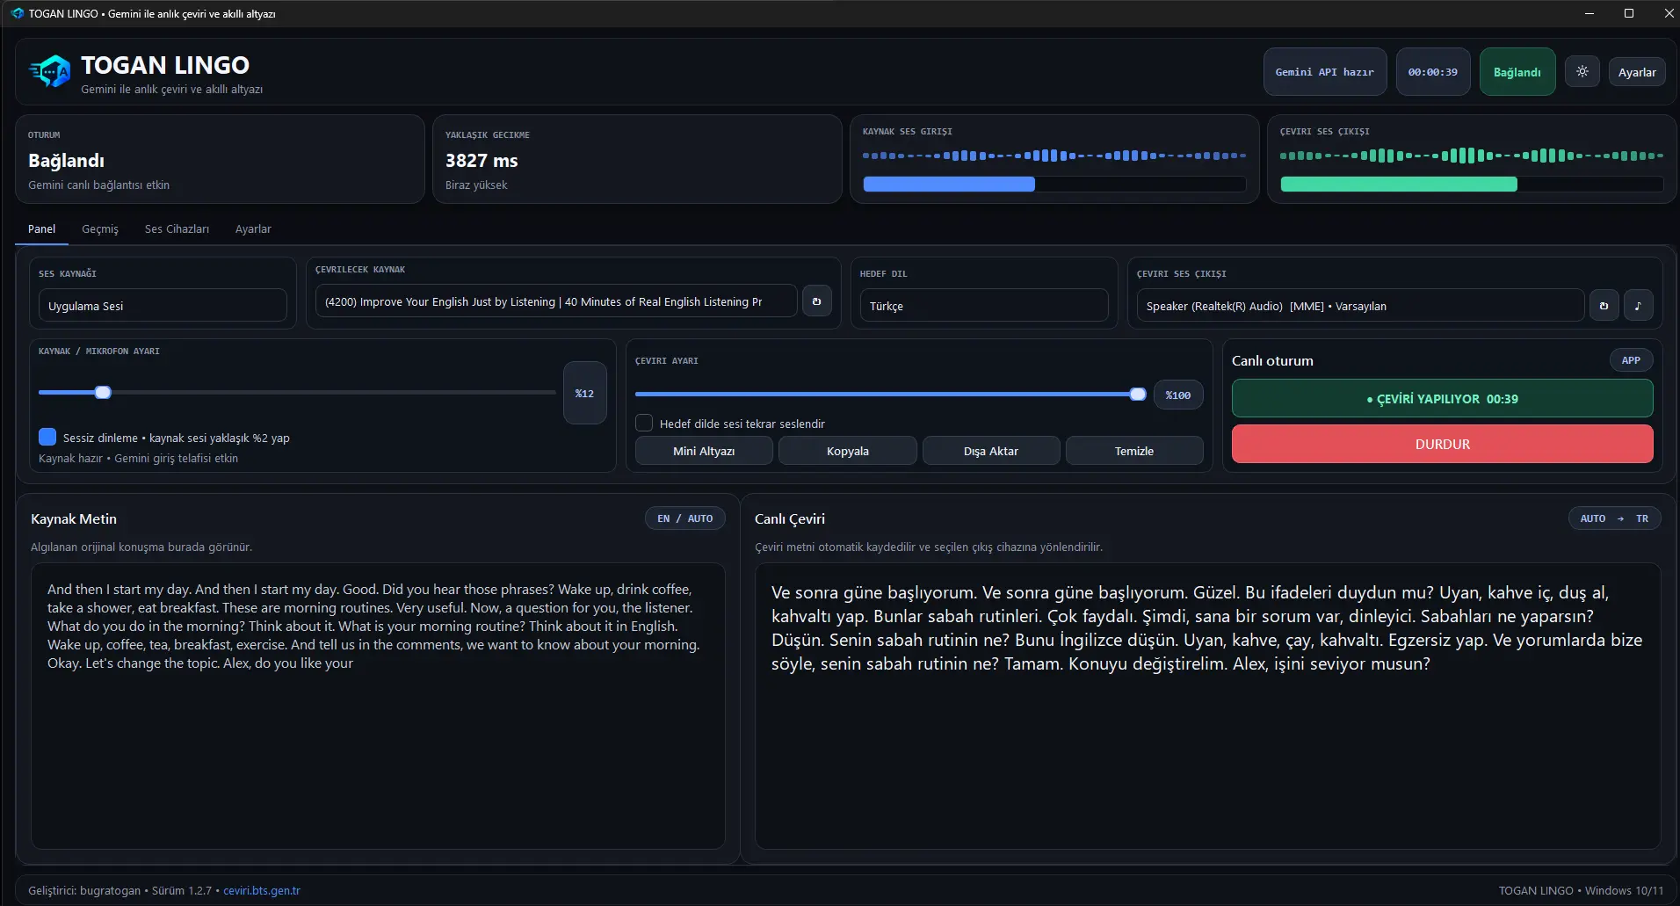The width and height of the screenshot is (1680, 906).
Task: Click the 3827 ms latency value
Action: click(x=482, y=161)
